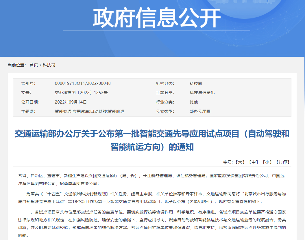305x240 pixels.
Task: Click the 政府信息公开 banner heading
Action: (x=156, y=18)
